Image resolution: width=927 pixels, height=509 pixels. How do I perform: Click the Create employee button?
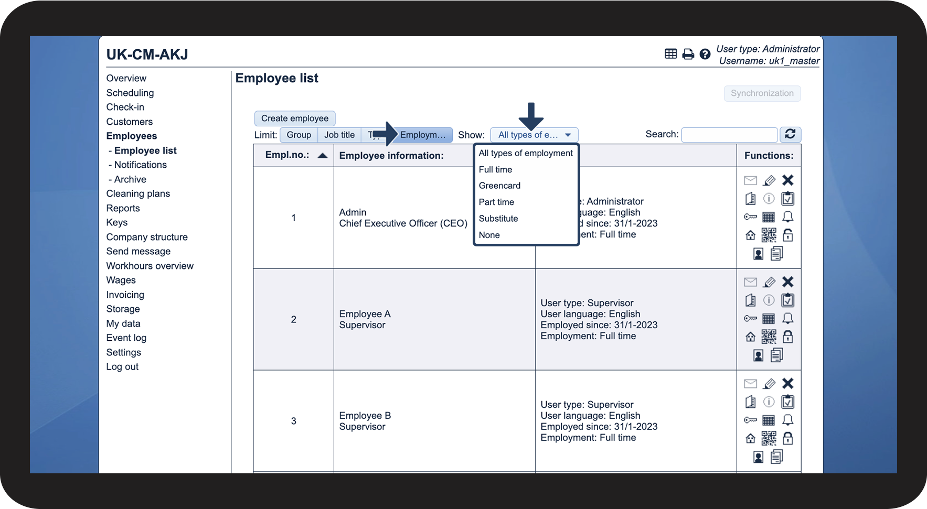pos(295,118)
